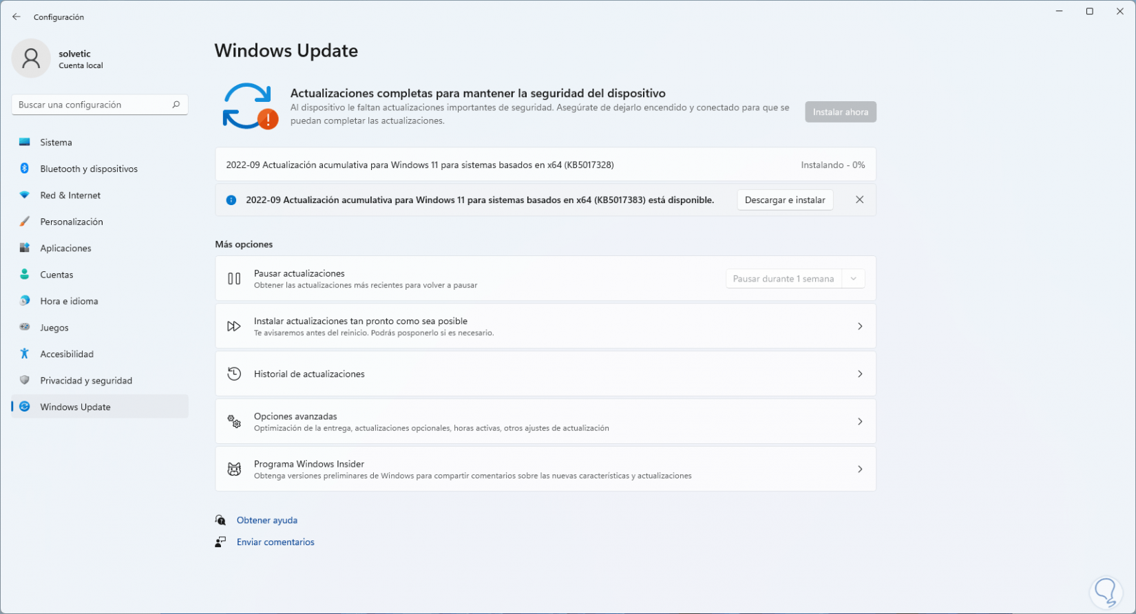Expand the Opciones avanzadas chevron
Viewport: 1136px width, 614px height.
(x=860, y=421)
